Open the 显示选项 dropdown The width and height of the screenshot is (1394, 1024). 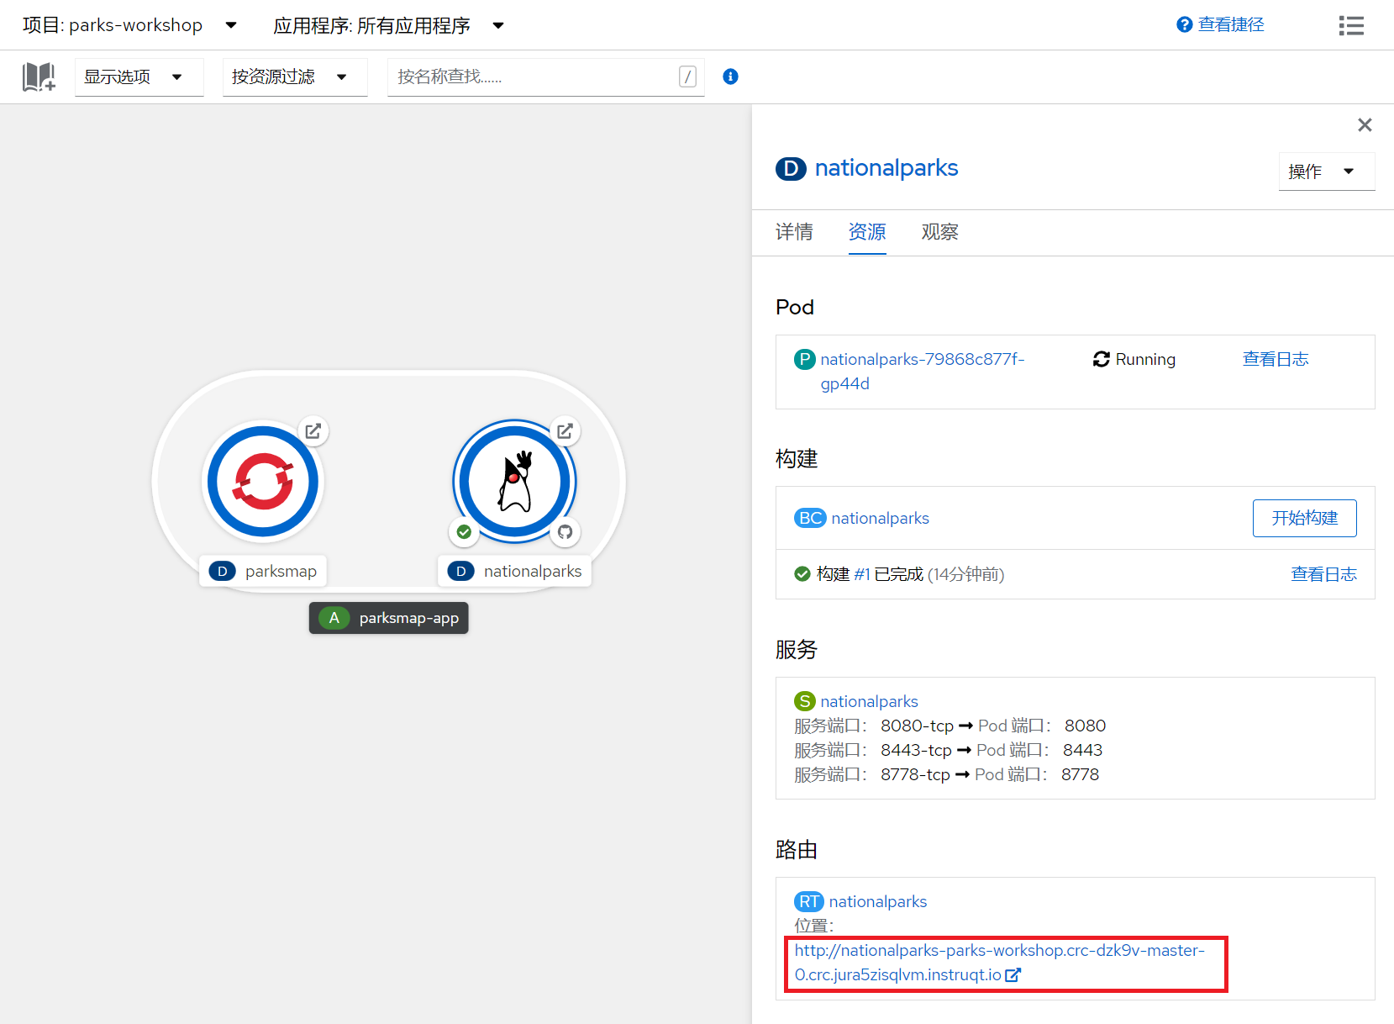pyautogui.click(x=139, y=77)
